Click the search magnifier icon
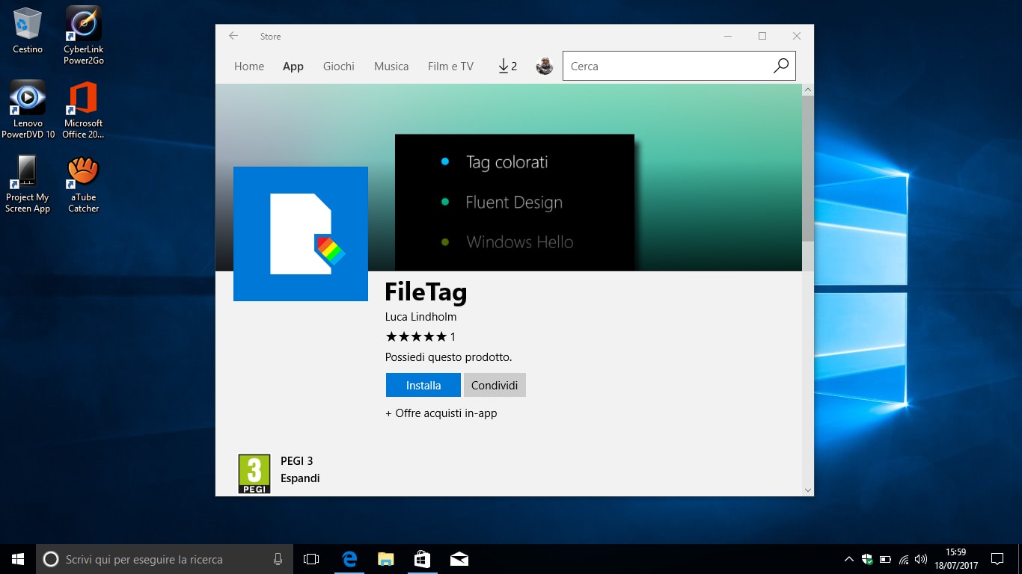 tap(780, 66)
